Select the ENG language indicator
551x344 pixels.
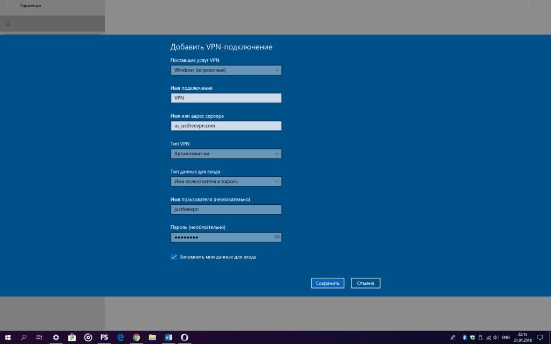pos(506,338)
